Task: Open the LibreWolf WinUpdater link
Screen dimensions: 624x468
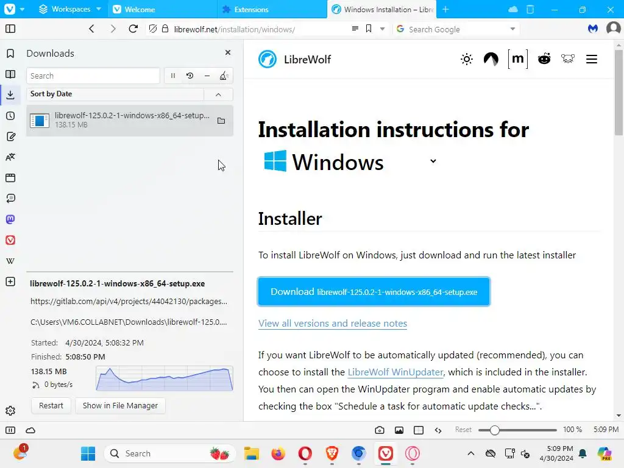Action: [x=395, y=372]
